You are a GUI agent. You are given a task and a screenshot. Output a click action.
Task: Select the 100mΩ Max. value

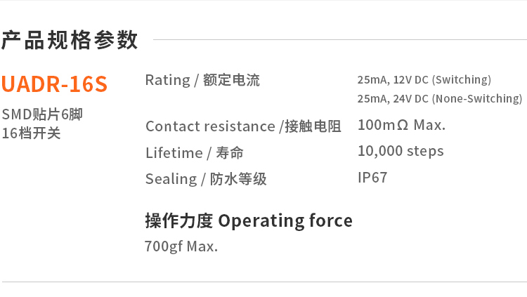point(401,126)
